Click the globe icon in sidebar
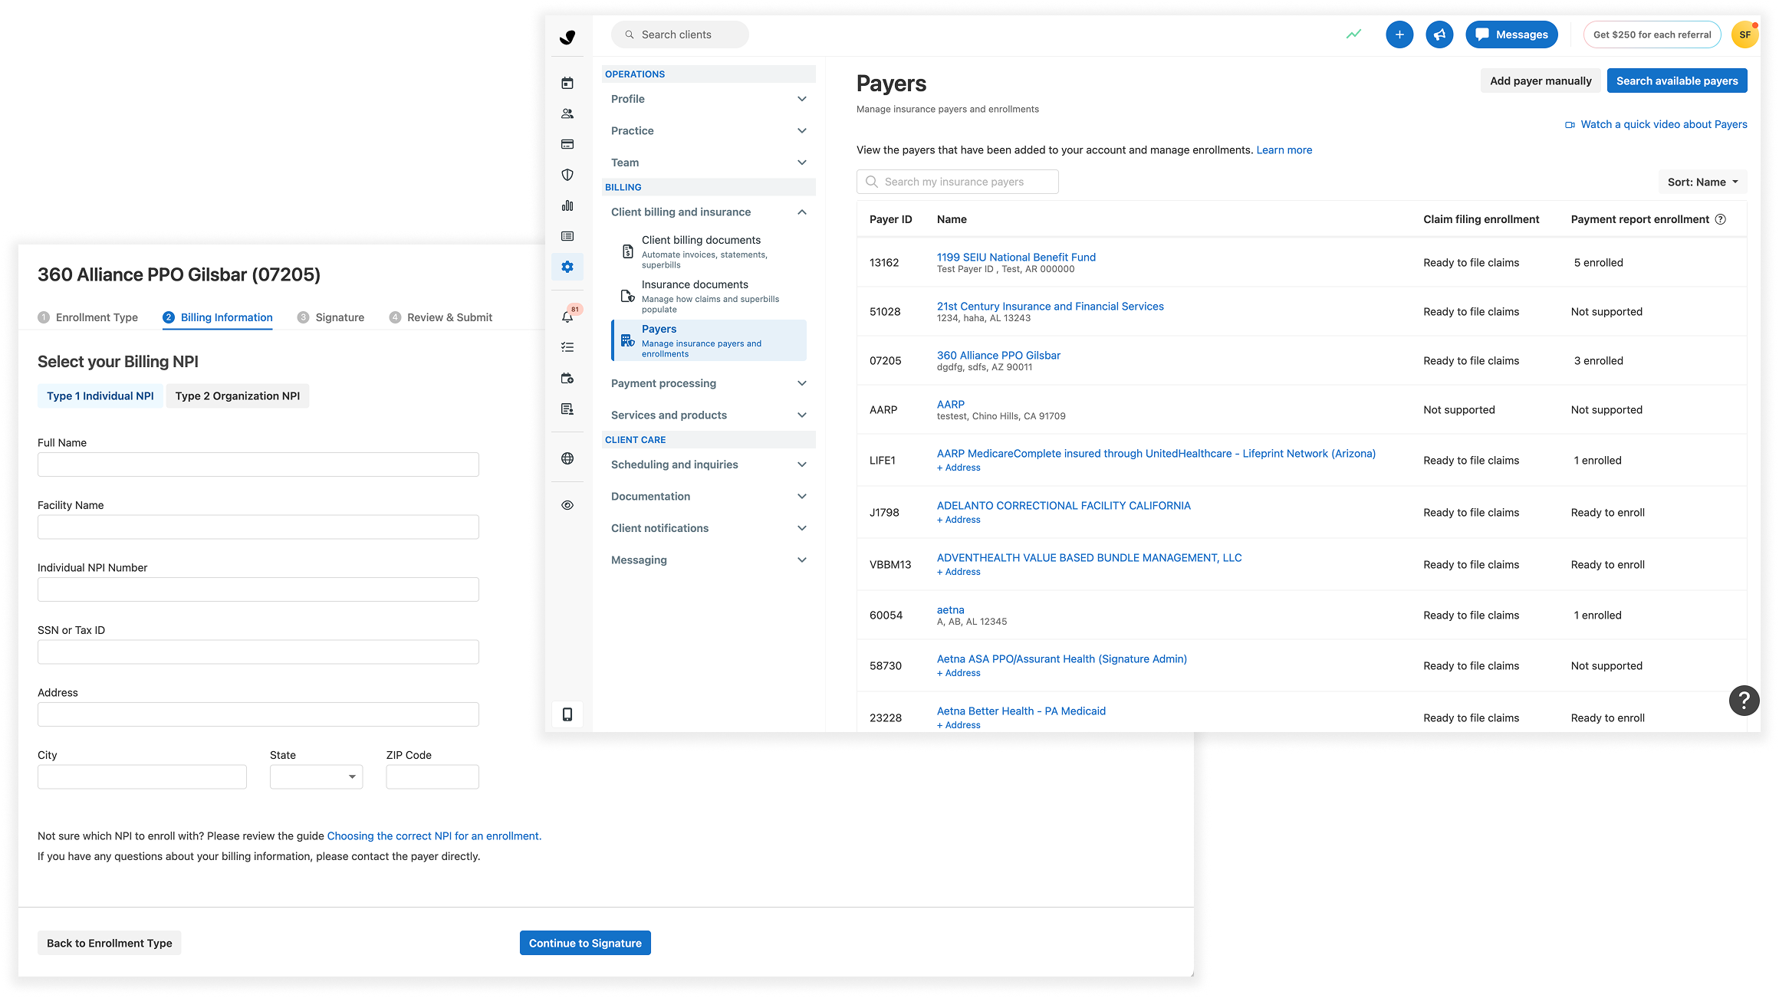The height and width of the screenshot is (998, 1779). [567, 458]
